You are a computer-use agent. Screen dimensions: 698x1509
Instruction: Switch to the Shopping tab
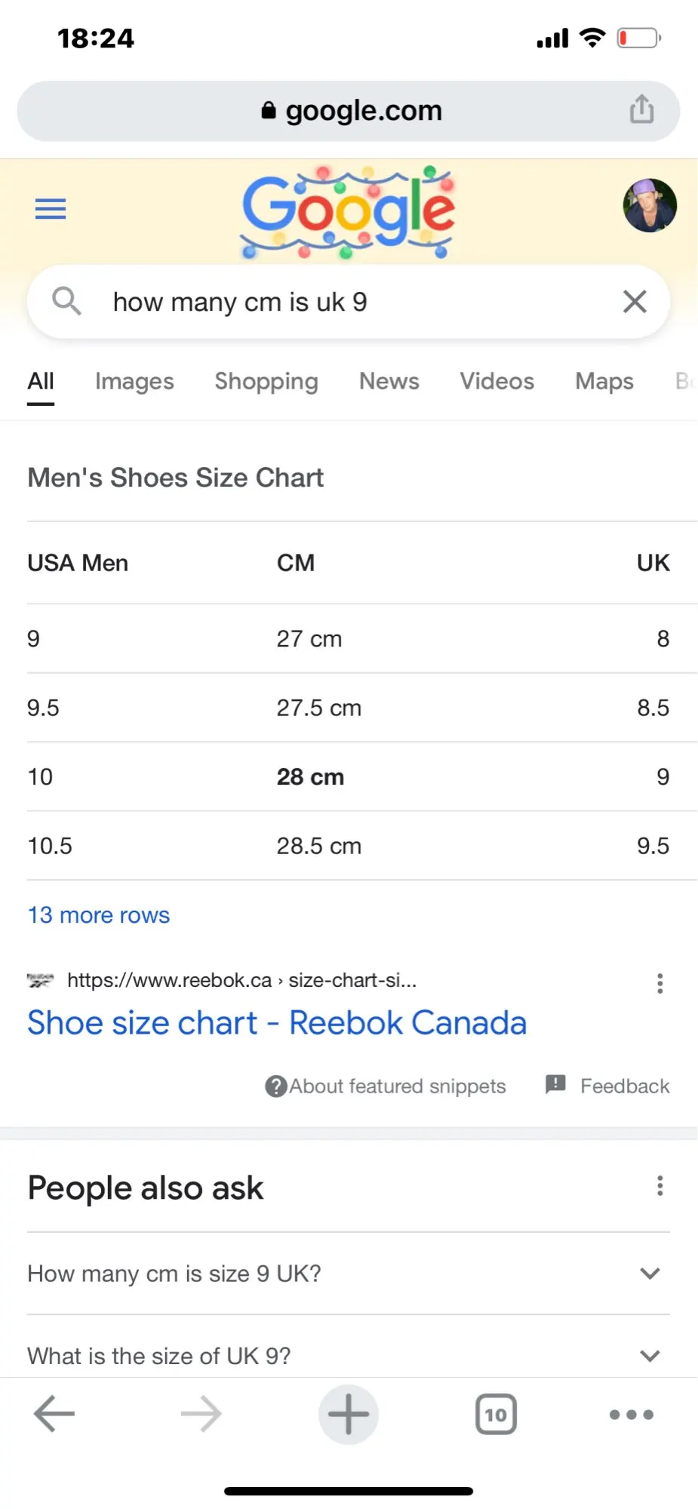266,382
